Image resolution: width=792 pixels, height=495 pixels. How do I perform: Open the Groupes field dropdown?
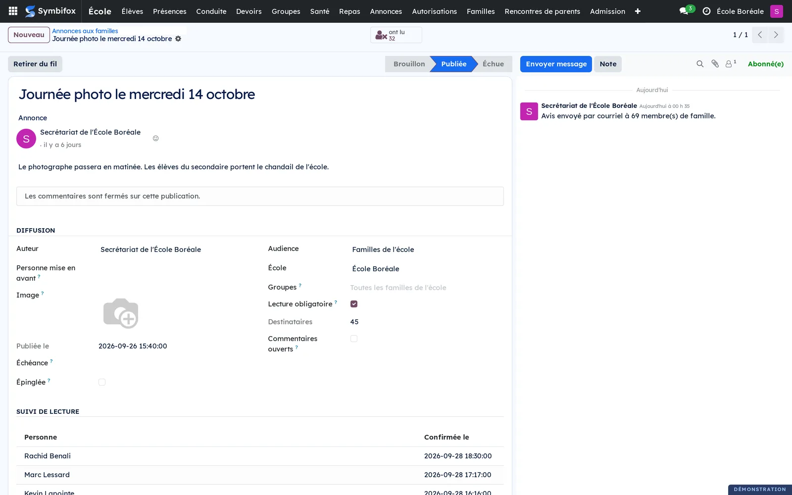[x=426, y=288]
